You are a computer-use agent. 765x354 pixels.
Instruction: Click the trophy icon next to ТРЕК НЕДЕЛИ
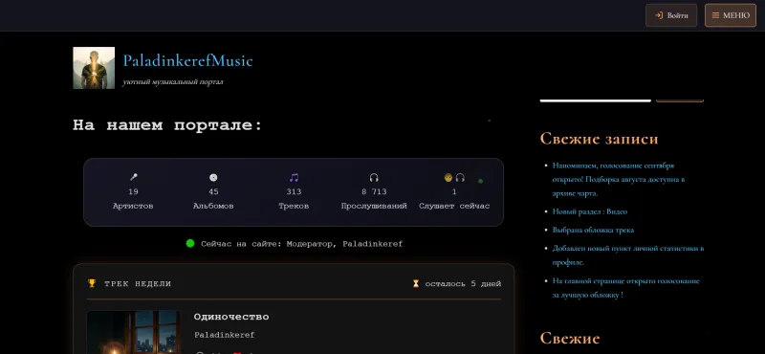92,283
